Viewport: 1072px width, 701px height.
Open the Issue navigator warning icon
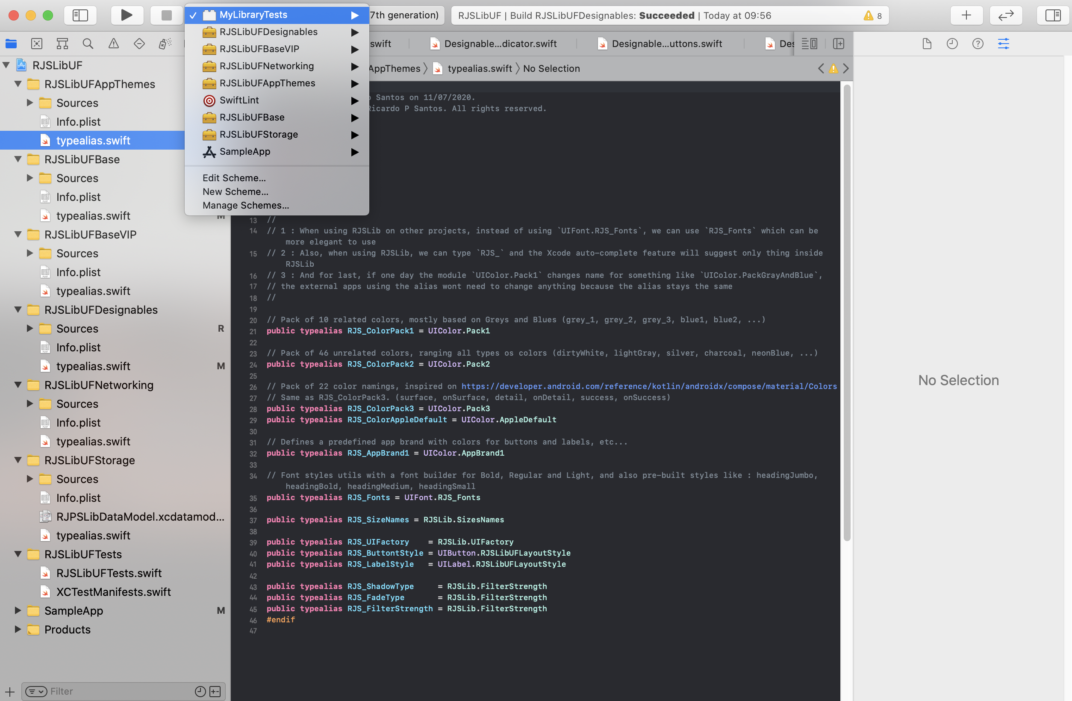click(x=114, y=44)
